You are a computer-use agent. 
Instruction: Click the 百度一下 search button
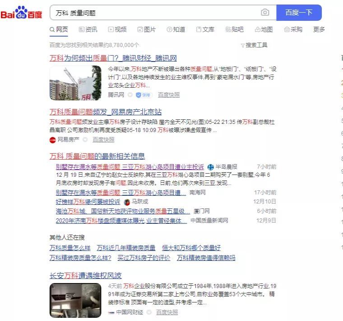[x=299, y=13]
